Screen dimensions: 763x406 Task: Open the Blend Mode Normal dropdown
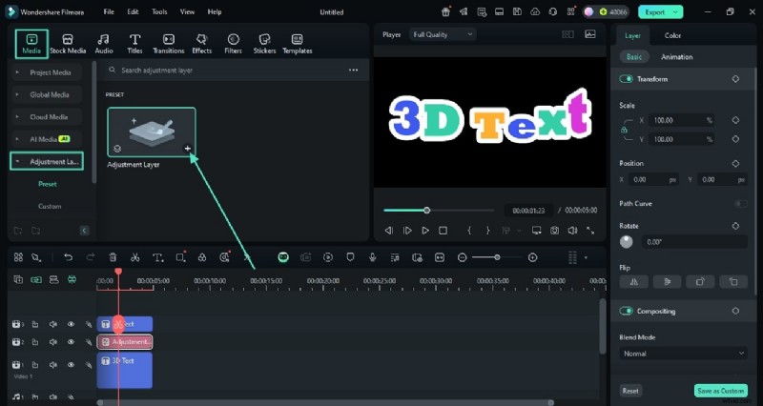(683, 354)
